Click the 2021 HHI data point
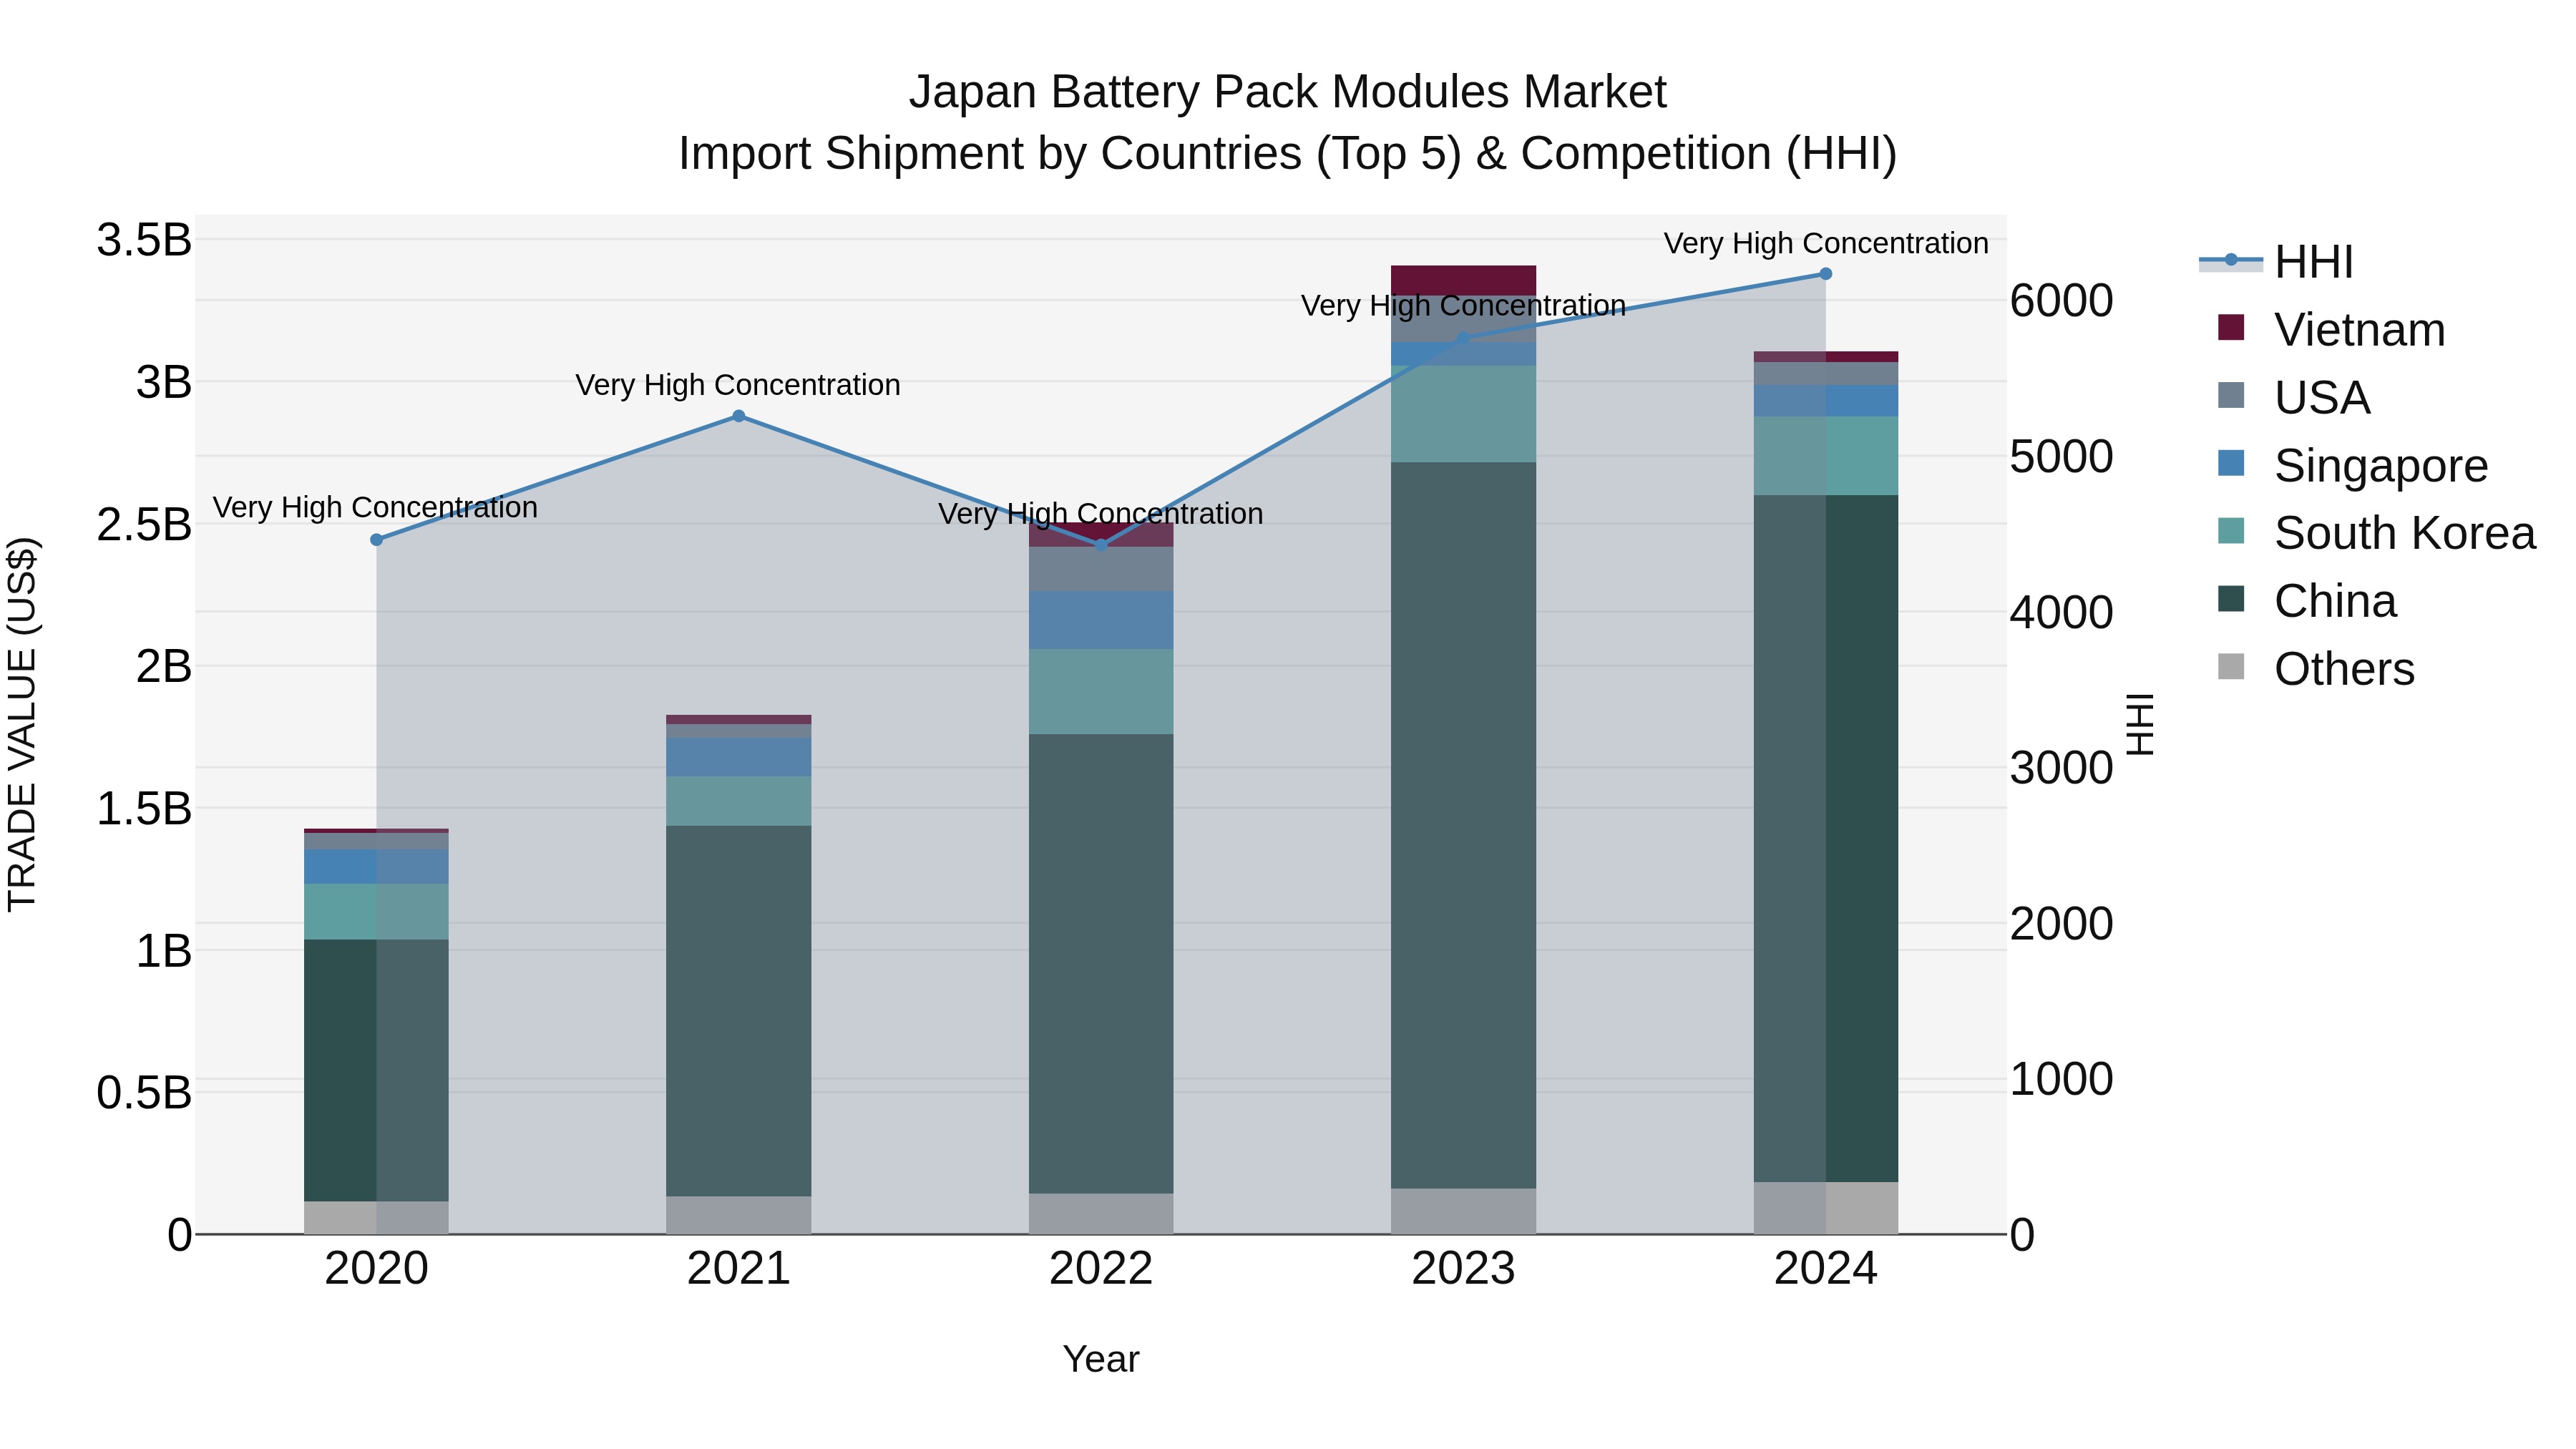Screen dimensions: 2576x1449 (x=739, y=416)
